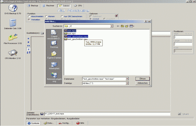The image size is (196, 126).
Task: Select nur CRC berechnen option
Action: 62,17
